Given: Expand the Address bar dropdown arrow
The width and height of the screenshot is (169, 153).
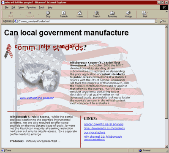Looking at the screenshot, I should [156, 21].
